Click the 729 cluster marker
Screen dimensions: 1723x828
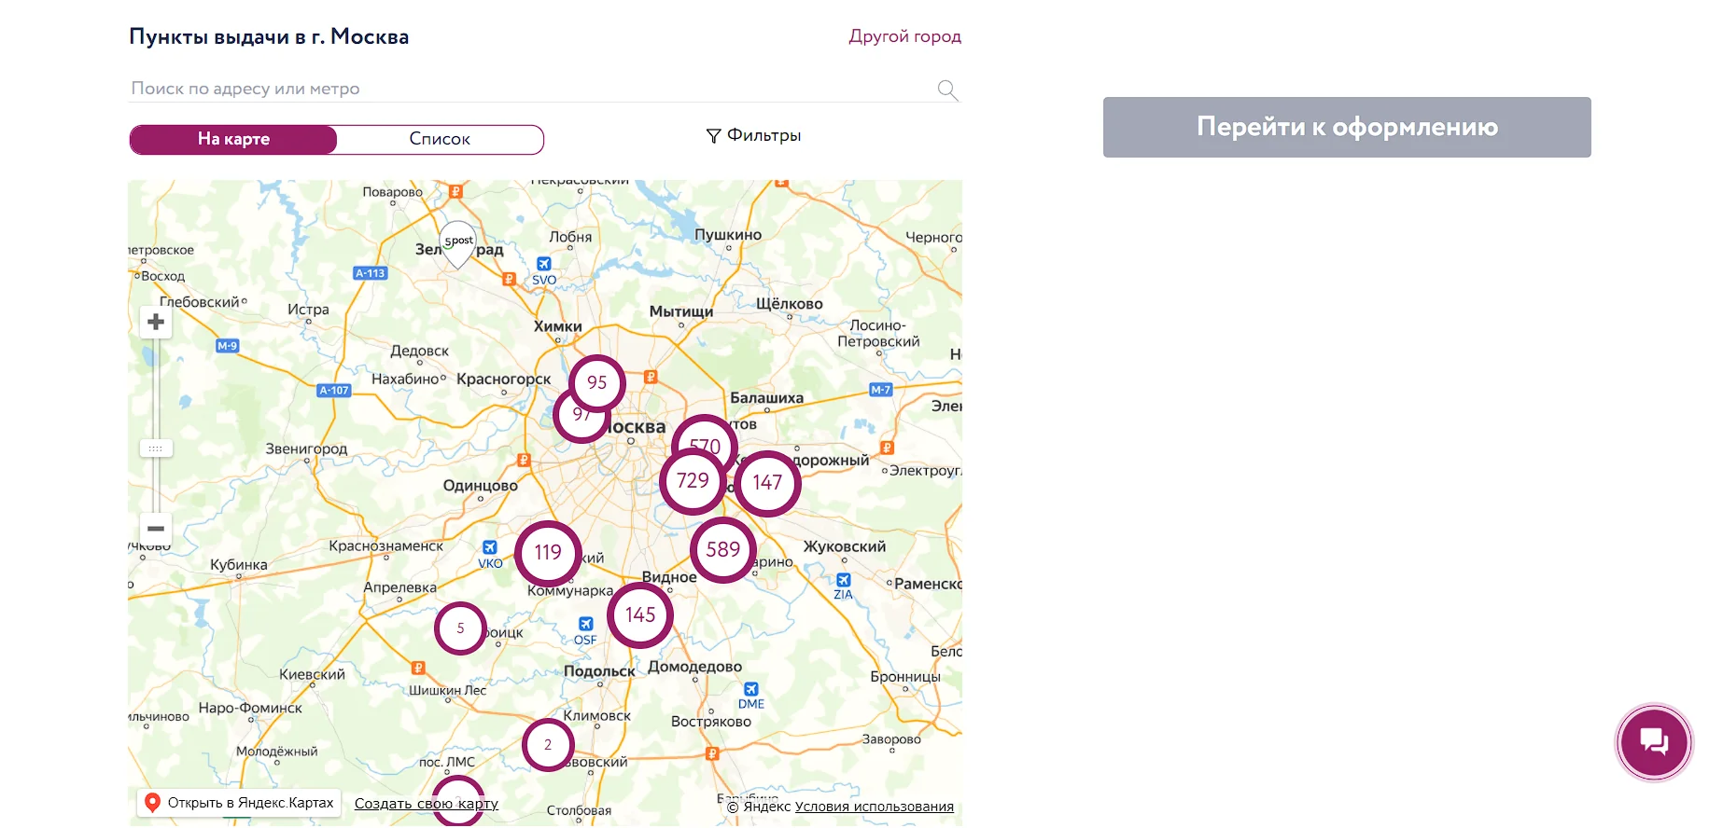click(693, 481)
